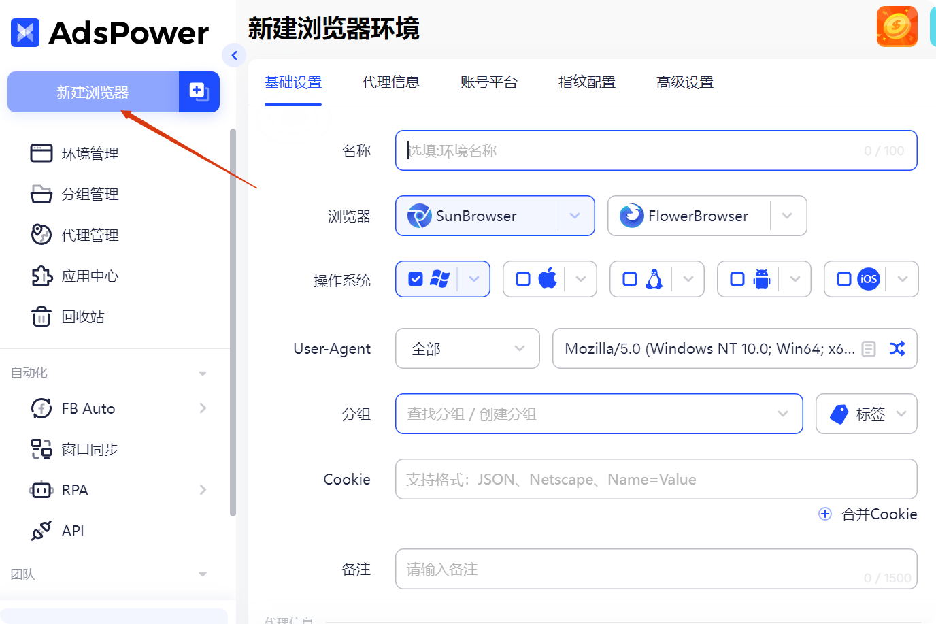Viewport: 936px width, 624px height.
Task: Click the sidebar vertical scrollbar
Action: pyautogui.click(x=233, y=323)
